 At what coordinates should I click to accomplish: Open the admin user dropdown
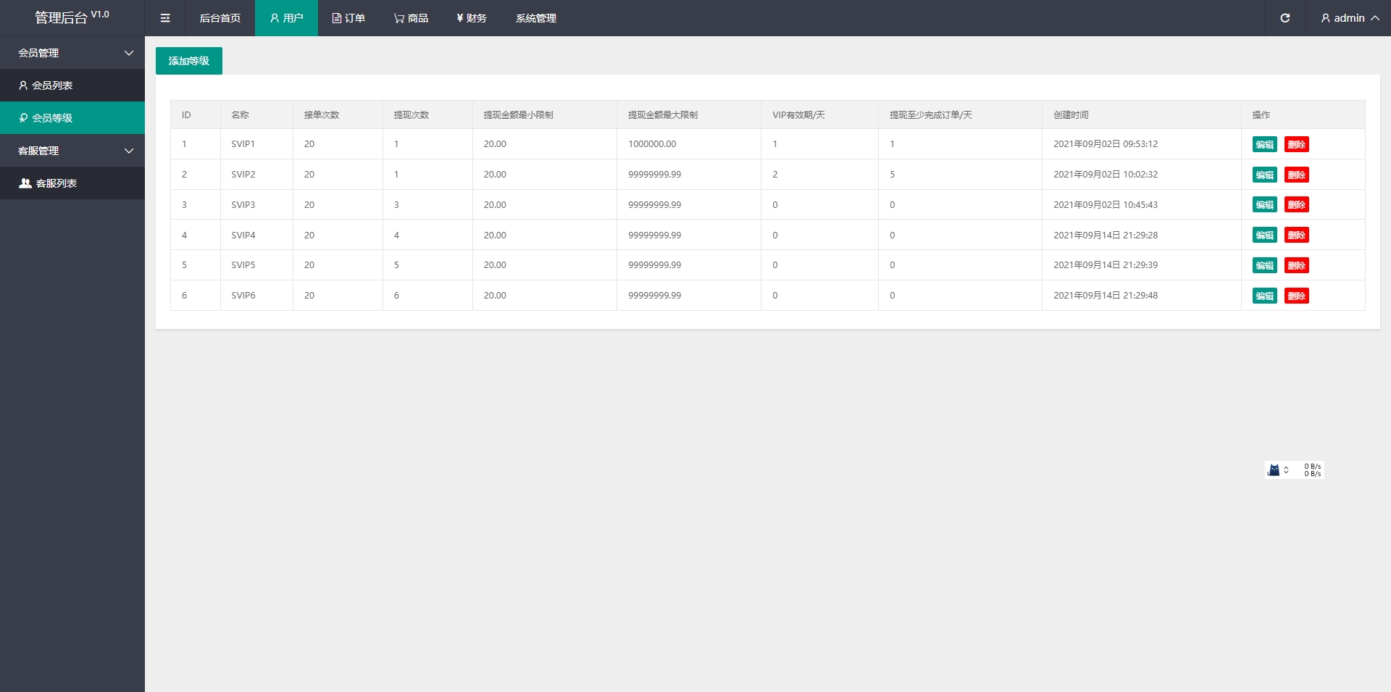coord(1349,18)
